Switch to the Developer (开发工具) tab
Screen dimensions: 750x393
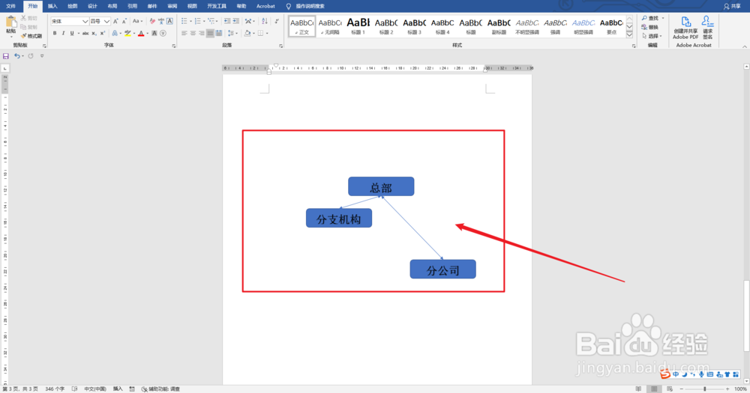coord(217,6)
